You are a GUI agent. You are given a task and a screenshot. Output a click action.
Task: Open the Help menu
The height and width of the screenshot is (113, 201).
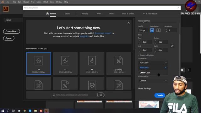tap(66, 2)
